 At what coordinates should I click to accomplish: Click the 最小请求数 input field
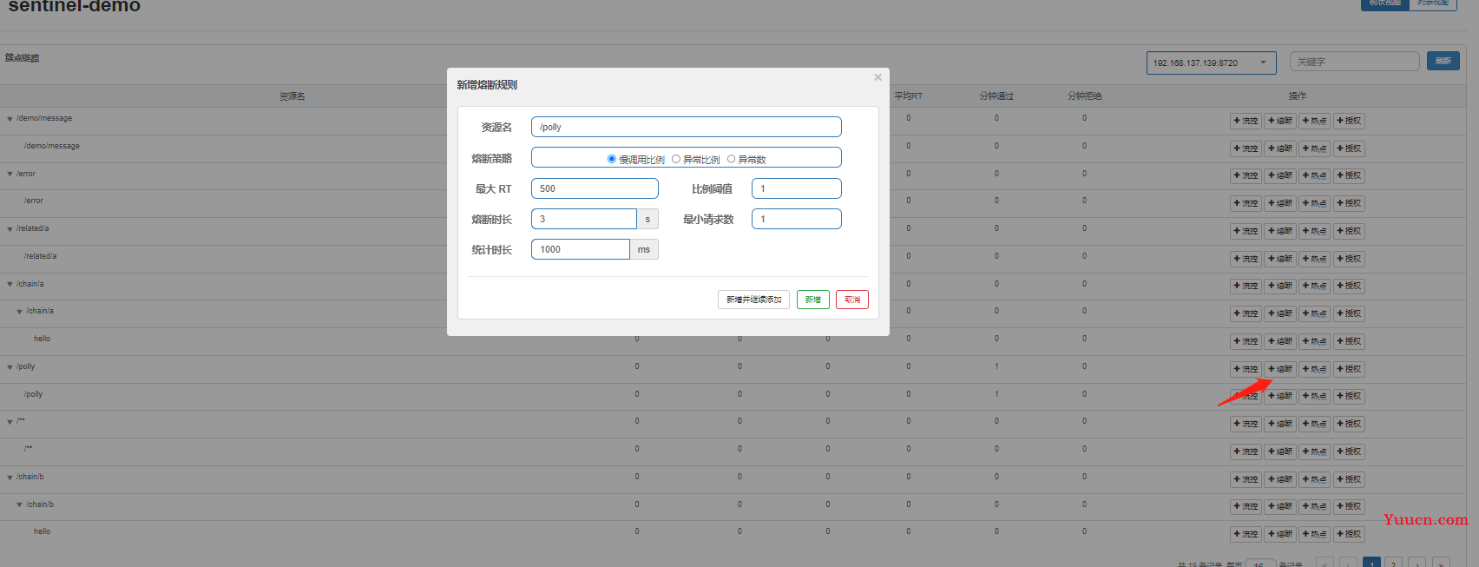click(796, 219)
